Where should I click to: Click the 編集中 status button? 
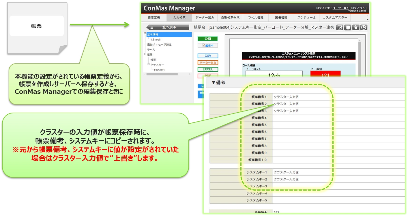(x=207, y=45)
